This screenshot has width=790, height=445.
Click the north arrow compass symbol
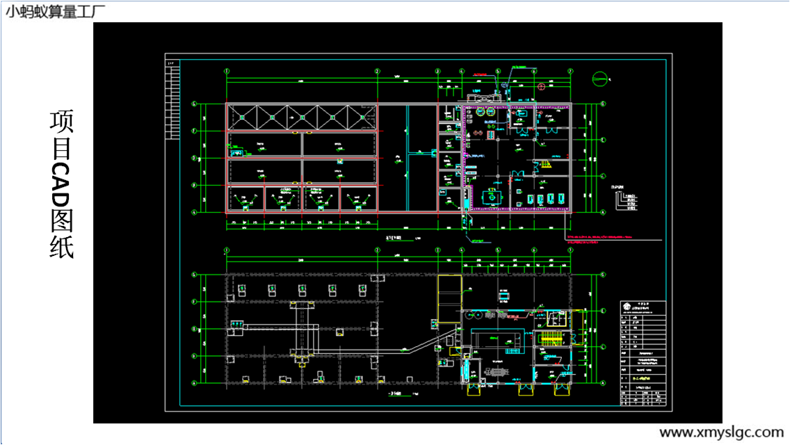click(x=599, y=79)
